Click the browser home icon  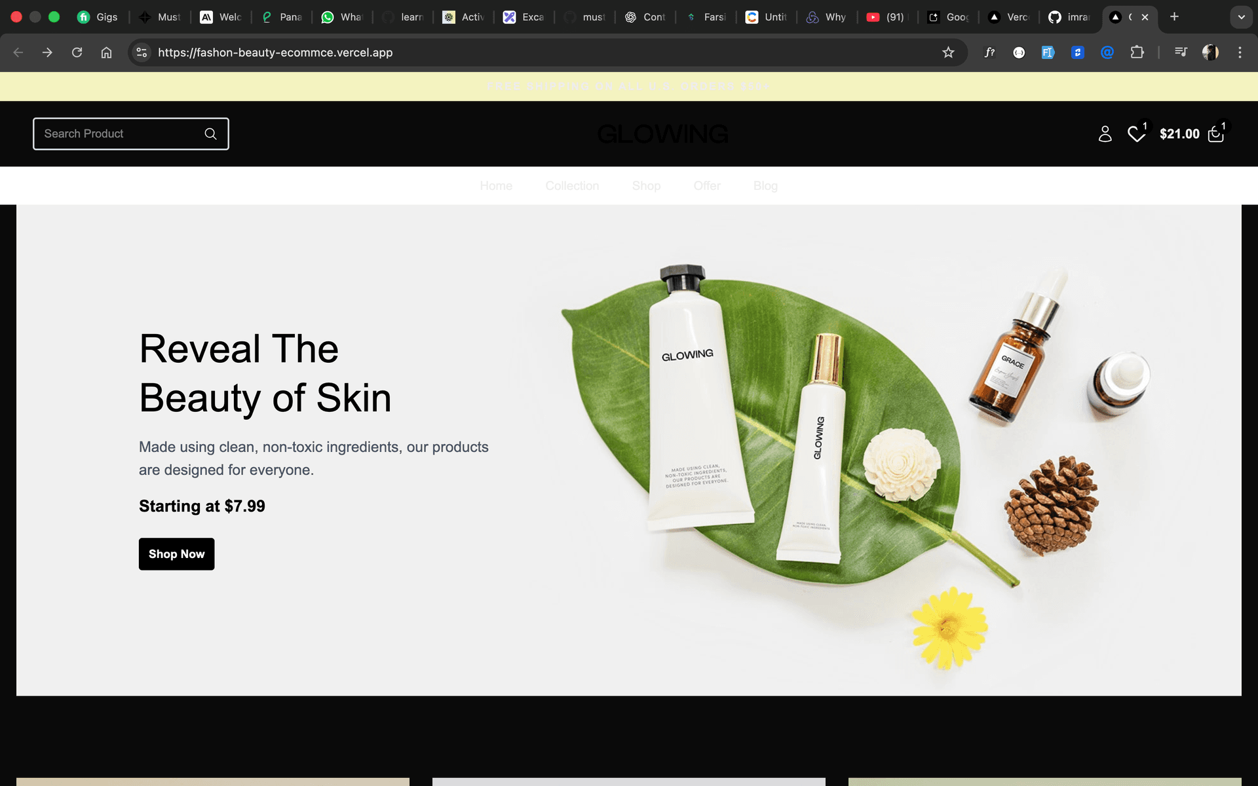point(106,52)
